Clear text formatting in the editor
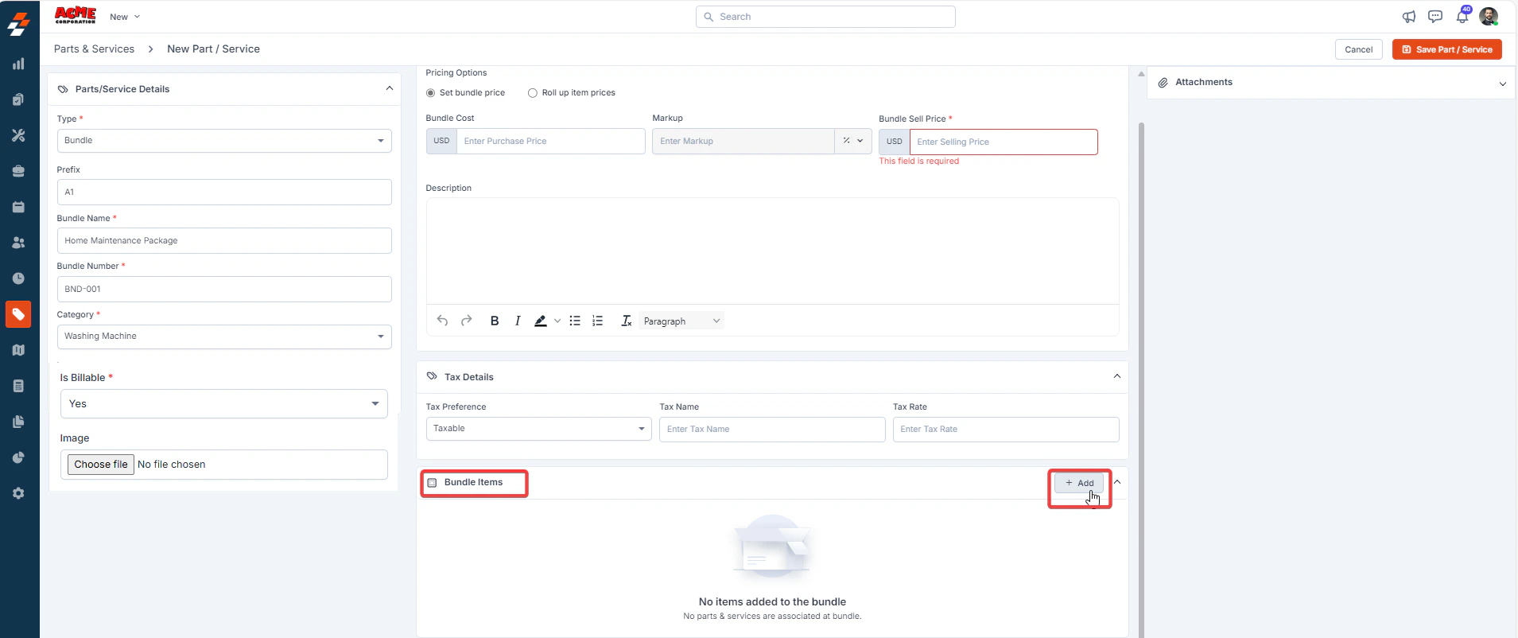The height and width of the screenshot is (638, 1518). tap(627, 321)
